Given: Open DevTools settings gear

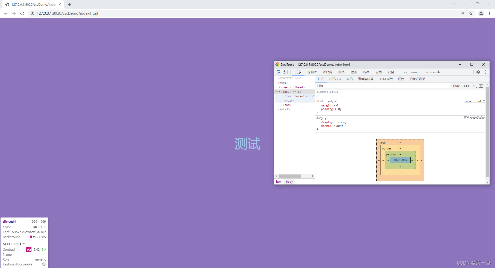Looking at the screenshot, I should click(478, 72).
